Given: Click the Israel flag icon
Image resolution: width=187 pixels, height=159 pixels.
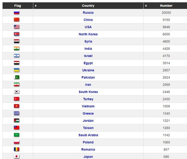Looking at the screenshot, I should 17,56.
